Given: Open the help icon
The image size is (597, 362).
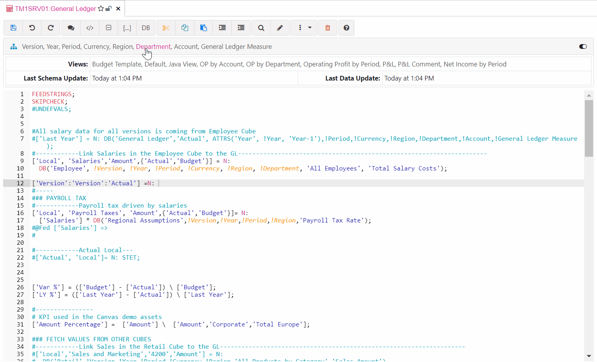Looking at the screenshot, I should (346, 28).
